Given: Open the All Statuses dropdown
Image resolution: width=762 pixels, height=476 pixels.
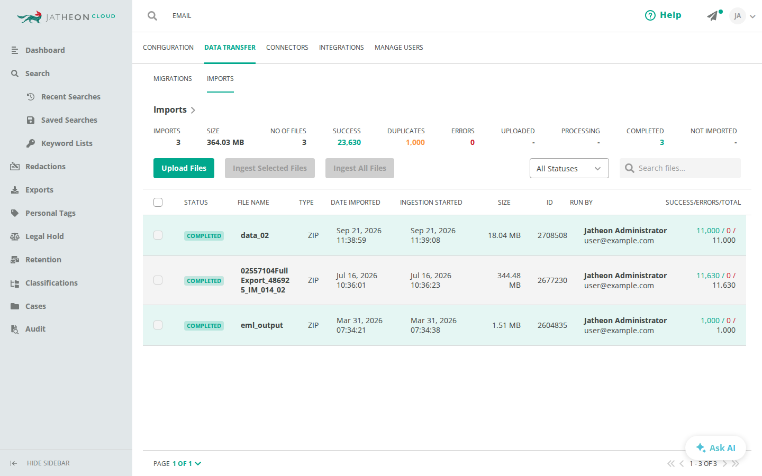Looking at the screenshot, I should coord(569,168).
